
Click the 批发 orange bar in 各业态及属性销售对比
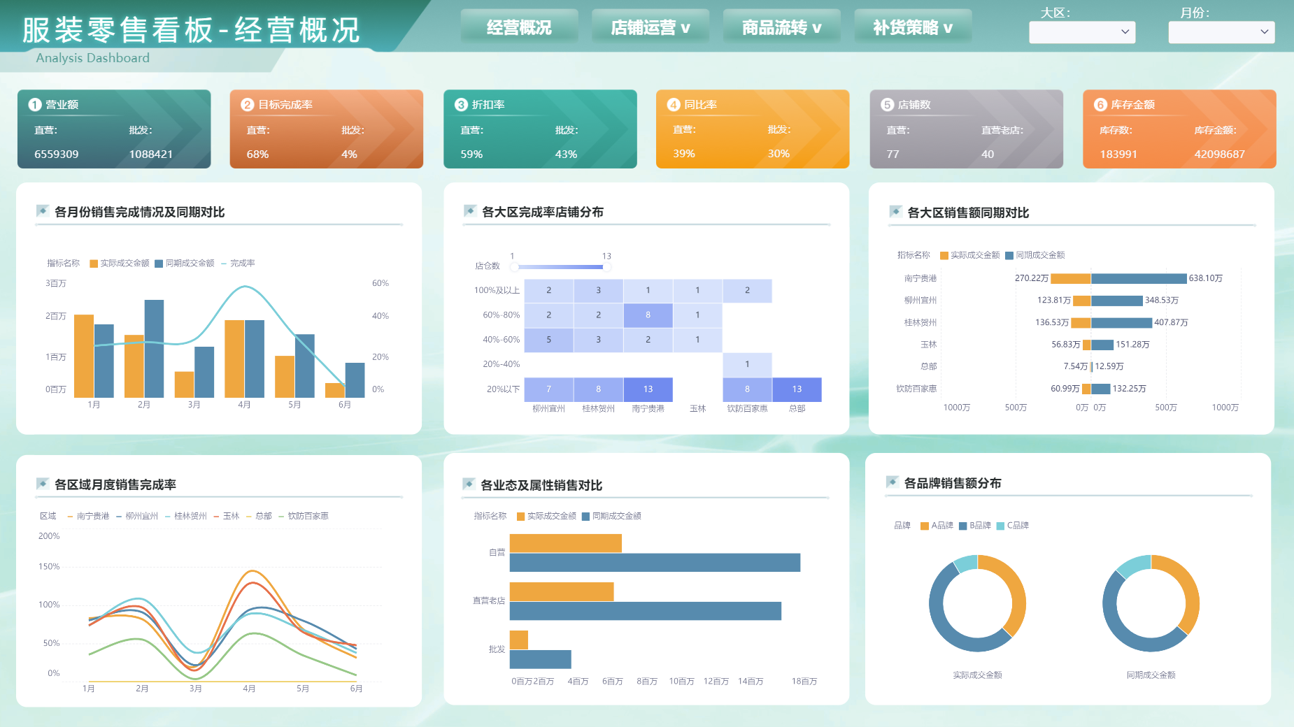coord(519,640)
